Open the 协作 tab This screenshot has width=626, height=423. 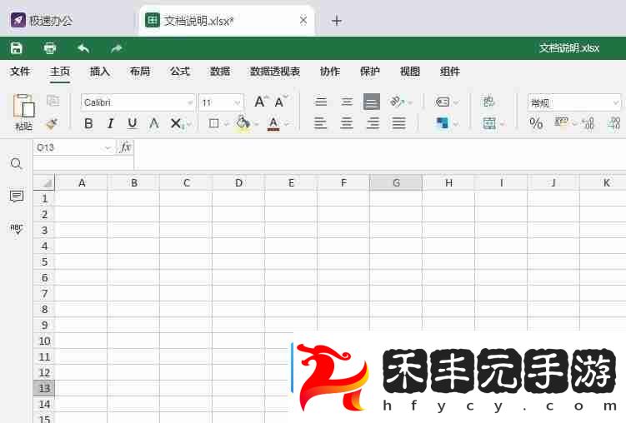330,72
